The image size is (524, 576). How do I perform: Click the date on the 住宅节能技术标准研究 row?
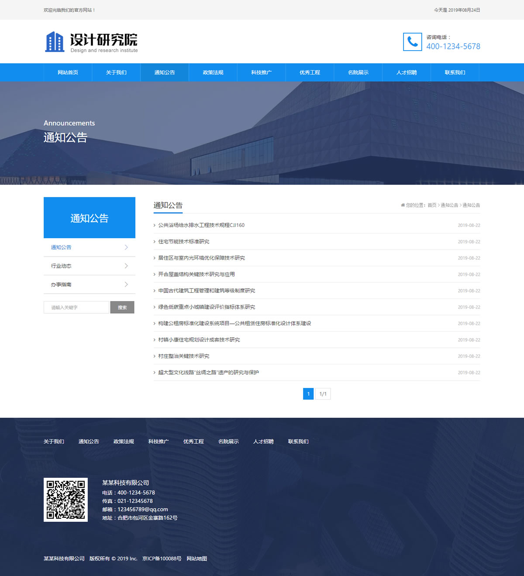pos(469,242)
